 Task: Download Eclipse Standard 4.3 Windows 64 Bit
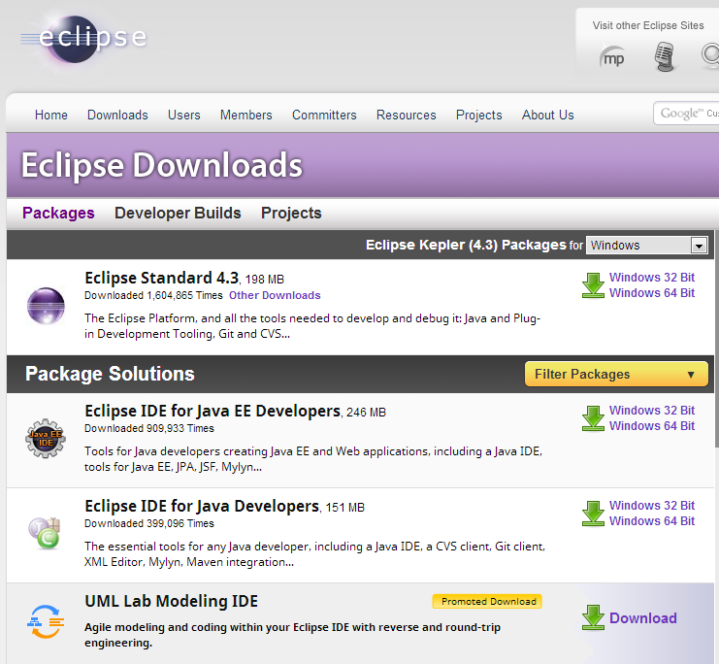(x=652, y=293)
